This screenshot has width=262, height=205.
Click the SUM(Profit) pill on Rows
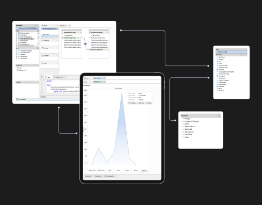click(99, 82)
